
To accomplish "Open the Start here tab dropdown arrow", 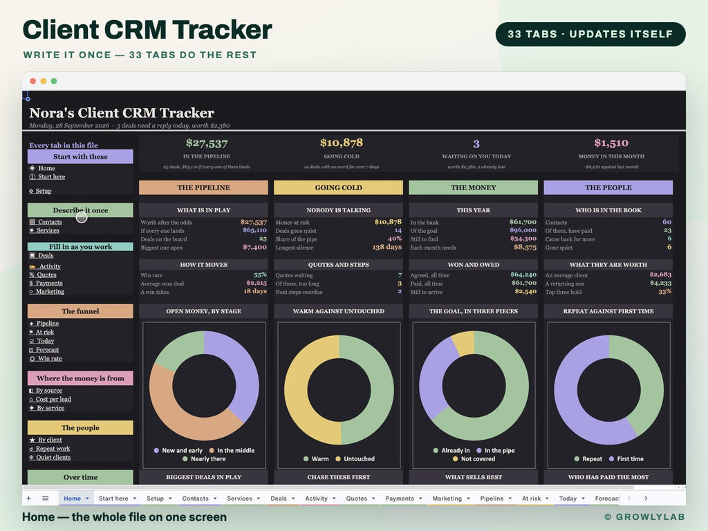I will [135, 499].
